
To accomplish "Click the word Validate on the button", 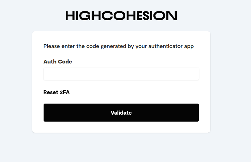I will click(121, 113).
